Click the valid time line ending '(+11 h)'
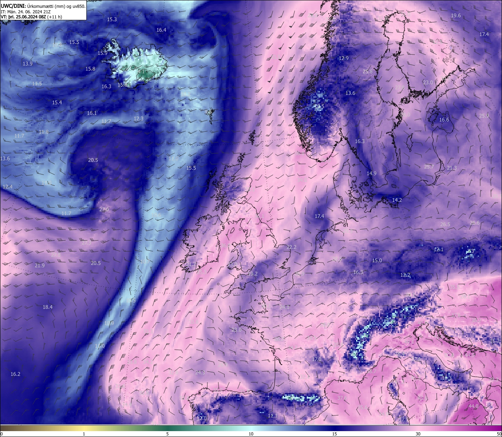The image size is (502, 437). click(31, 17)
